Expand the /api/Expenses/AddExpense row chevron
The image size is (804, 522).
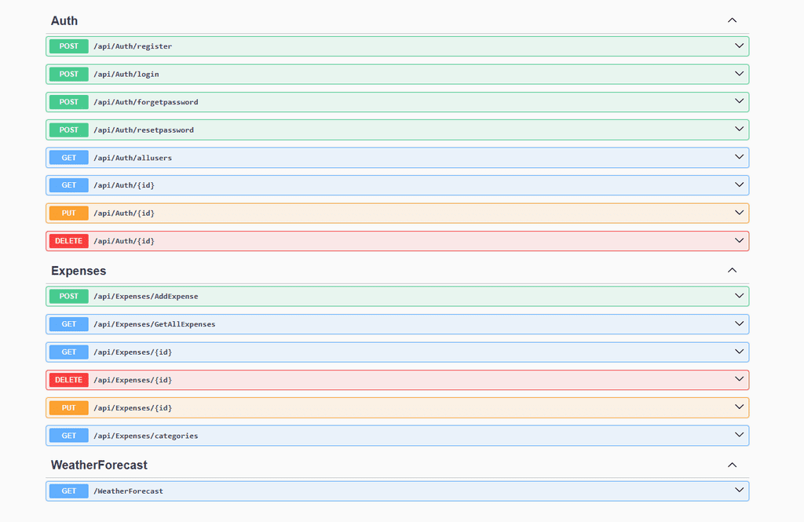740,296
